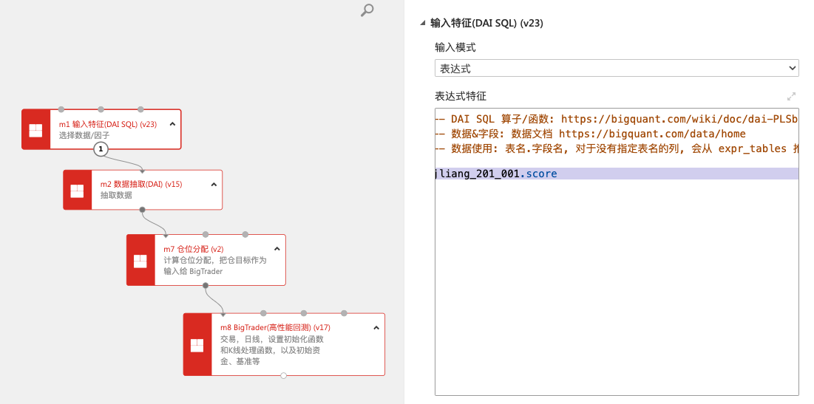Viewport: 814px width, 404px height.
Task: Click the canvas search magnifier icon
Action: [x=367, y=10]
